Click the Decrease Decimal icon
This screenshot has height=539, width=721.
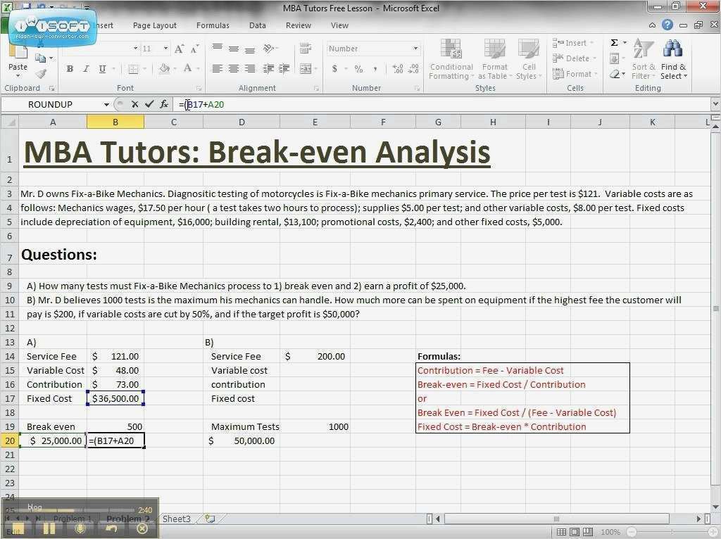pyautogui.click(x=413, y=69)
